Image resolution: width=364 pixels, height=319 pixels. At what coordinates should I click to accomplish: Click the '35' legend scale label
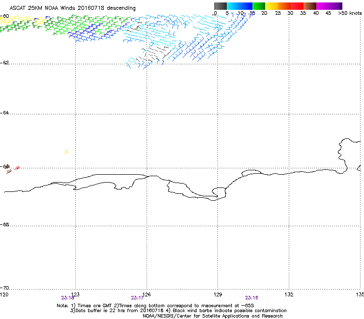(x=303, y=13)
